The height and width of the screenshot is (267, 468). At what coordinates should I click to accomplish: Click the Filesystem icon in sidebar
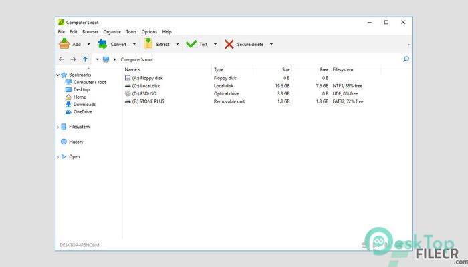(64, 127)
